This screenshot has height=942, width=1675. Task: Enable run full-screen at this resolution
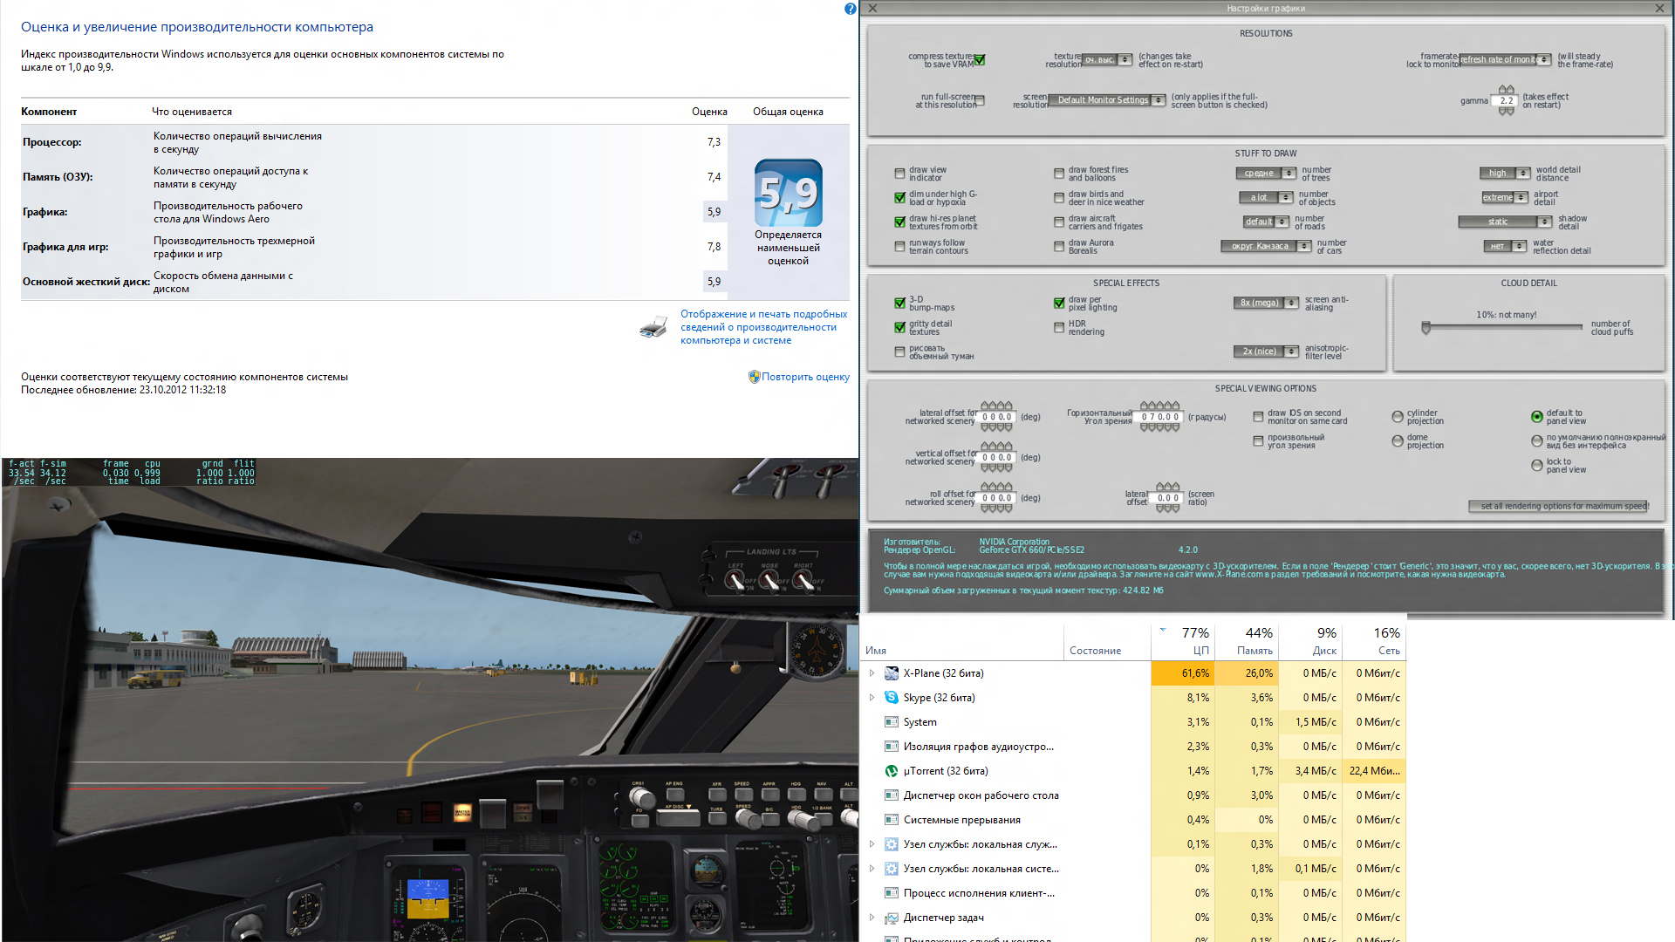pos(980,101)
